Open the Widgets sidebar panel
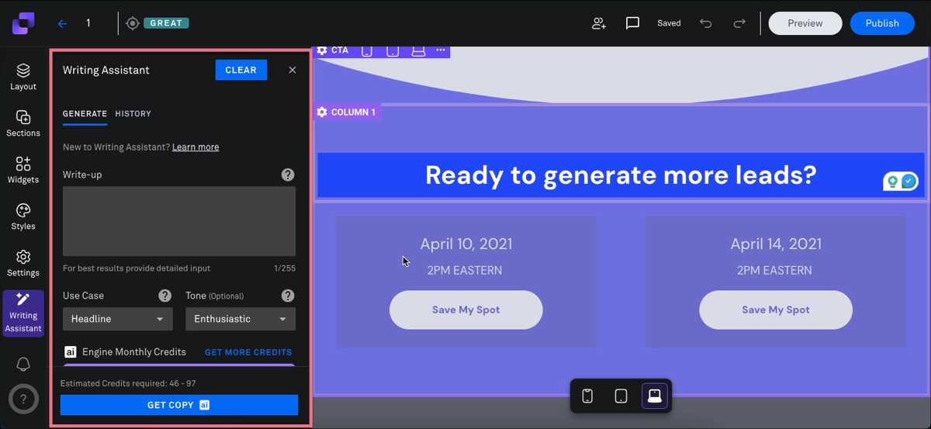 (x=23, y=170)
